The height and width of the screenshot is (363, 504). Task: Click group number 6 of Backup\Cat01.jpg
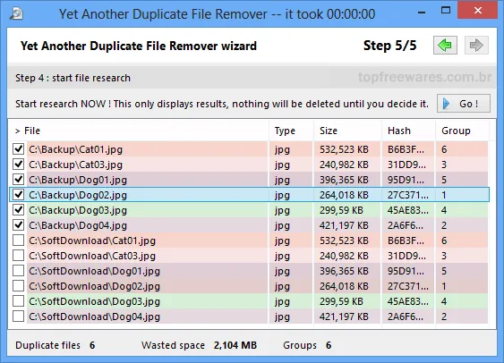click(x=444, y=149)
